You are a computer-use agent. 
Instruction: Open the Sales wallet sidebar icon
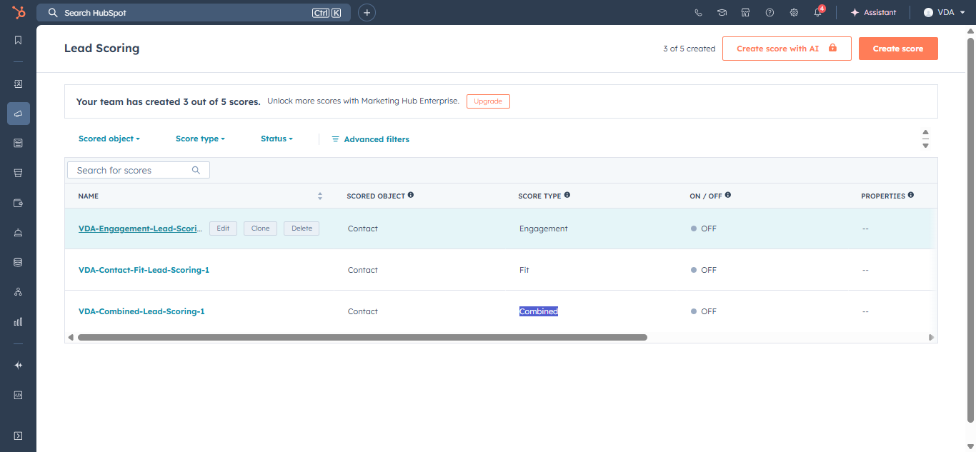[x=18, y=203]
